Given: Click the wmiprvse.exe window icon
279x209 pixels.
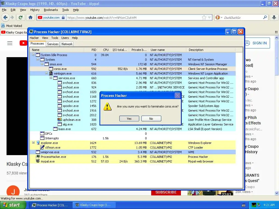Looking at the screenshot, I should pyautogui.click(x=38, y=152).
